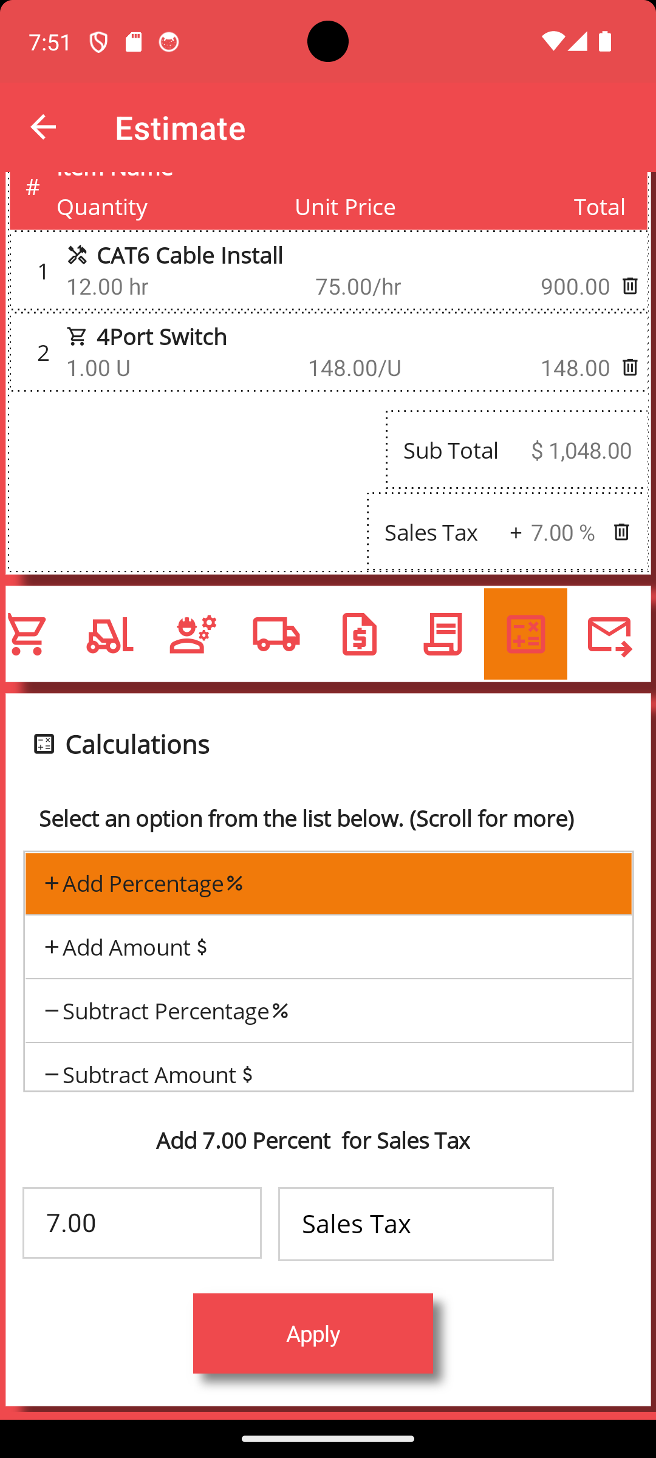Open the shopping cart materials tab
Image resolution: width=656 pixels, height=1458 pixels.
[x=27, y=634]
